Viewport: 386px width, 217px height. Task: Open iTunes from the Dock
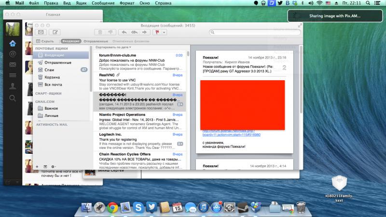(x=203, y=208)
